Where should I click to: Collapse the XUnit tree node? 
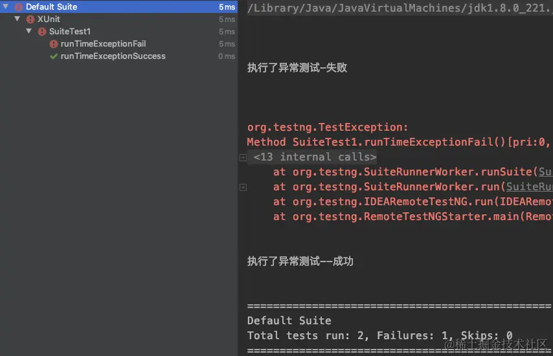(x=17, y=19)
